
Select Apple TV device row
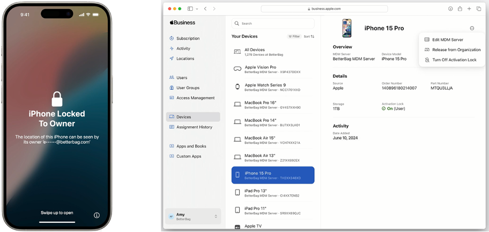coord(273,226)
